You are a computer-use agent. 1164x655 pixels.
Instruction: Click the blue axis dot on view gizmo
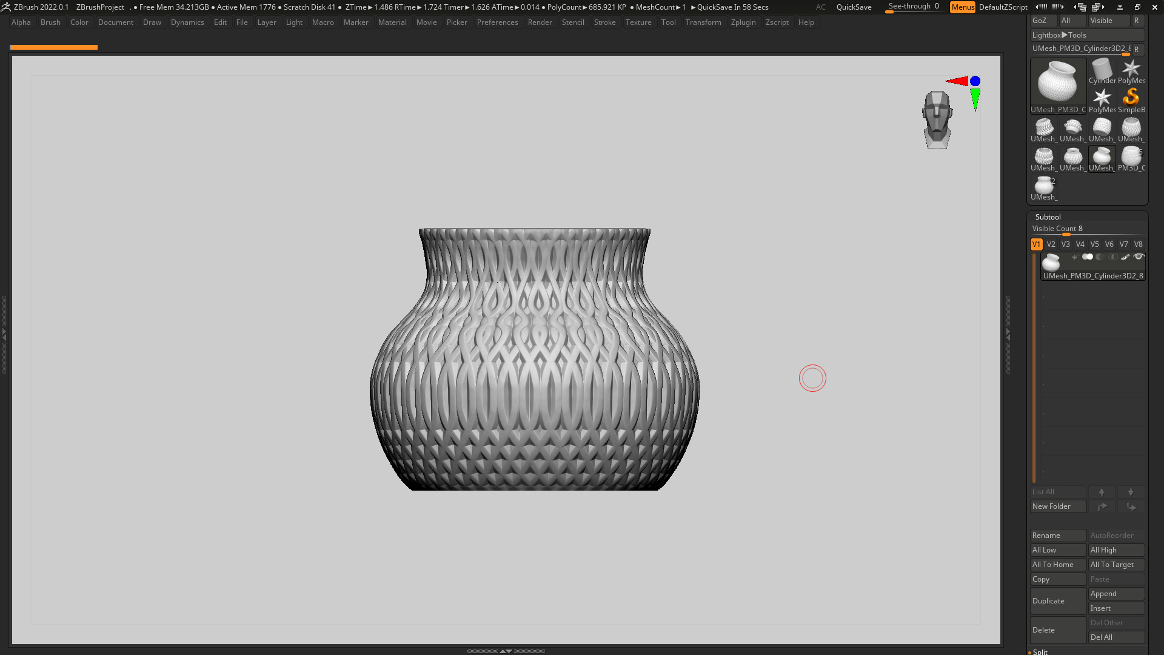pyautogui.click(x=975, y=81)
